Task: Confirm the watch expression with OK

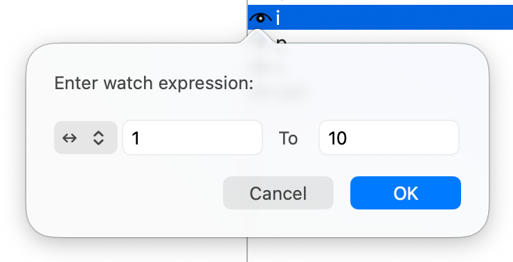Action: 406,193
